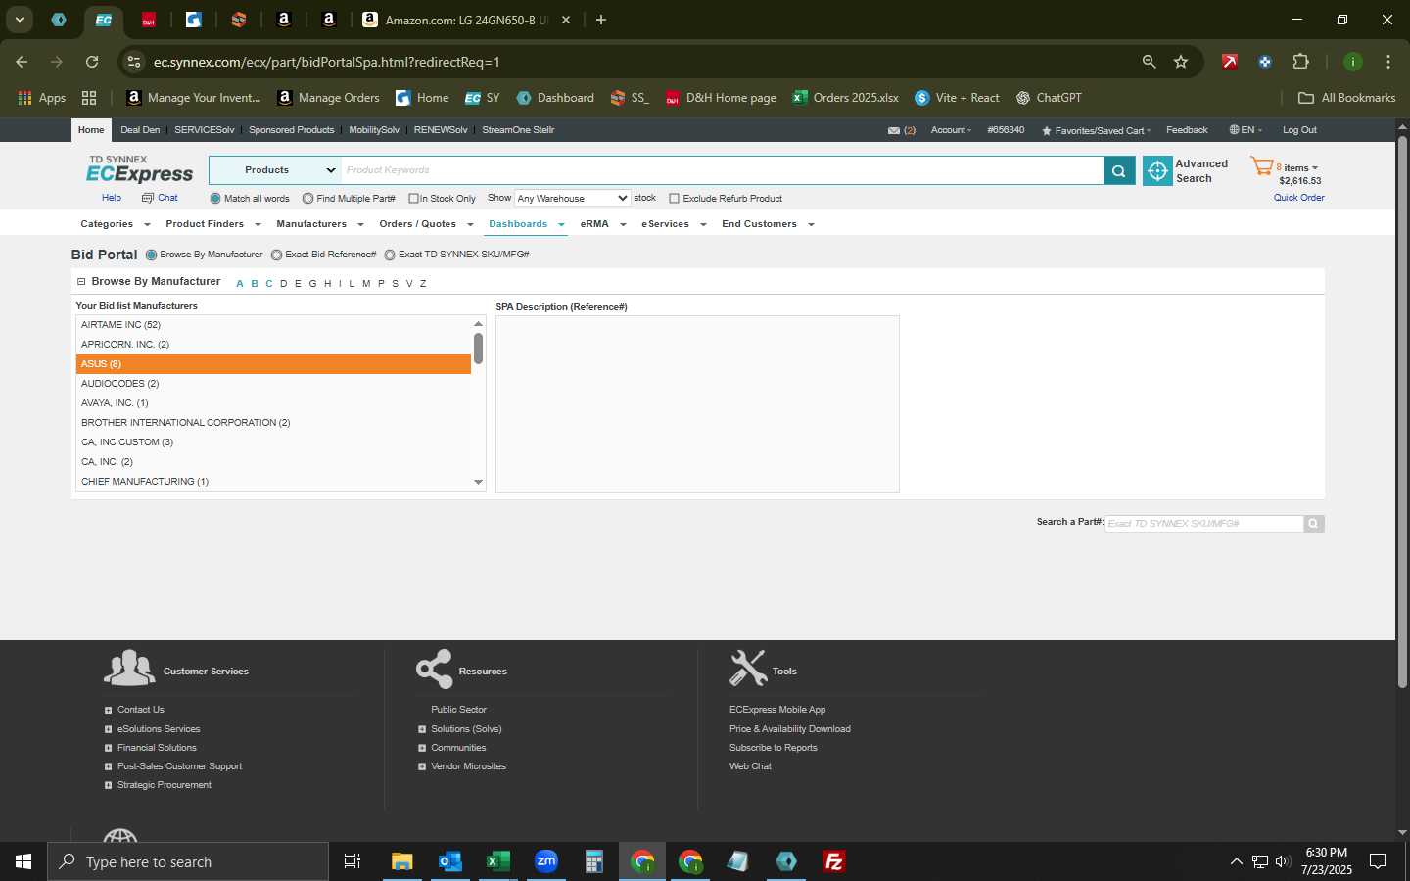Click the mail envelope messages icon
Screen dimensions: 1410x881
(x=894, y=130)
